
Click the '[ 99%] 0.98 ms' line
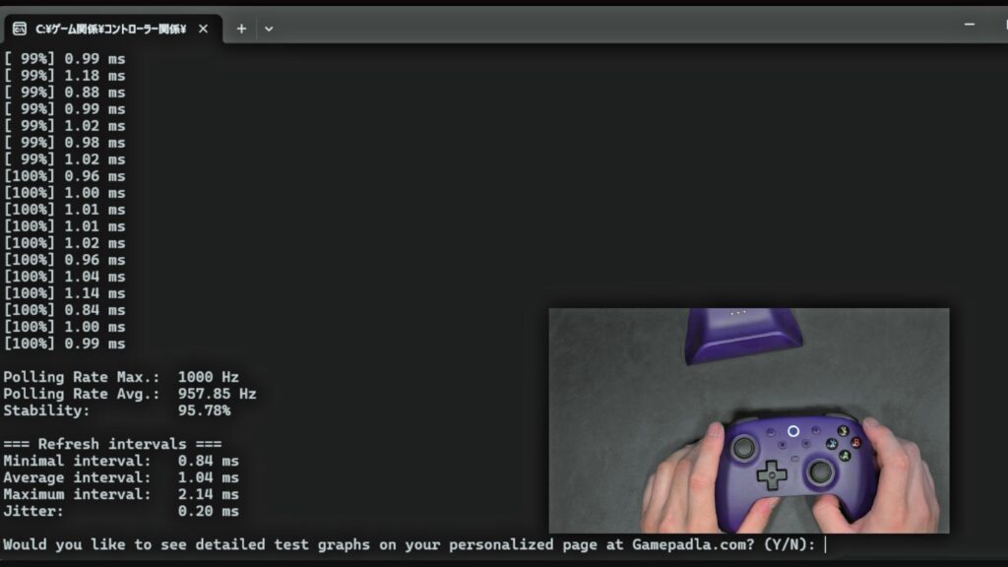(64, 143)
